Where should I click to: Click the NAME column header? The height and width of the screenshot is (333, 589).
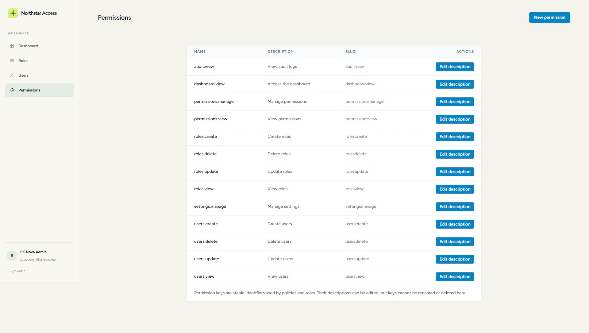click(200, 52)
